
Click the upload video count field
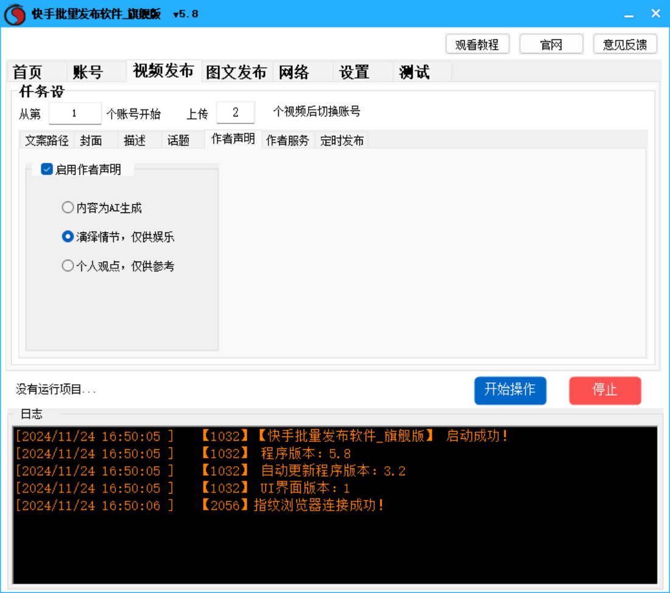pyautogui.click(x=236, y=113)
